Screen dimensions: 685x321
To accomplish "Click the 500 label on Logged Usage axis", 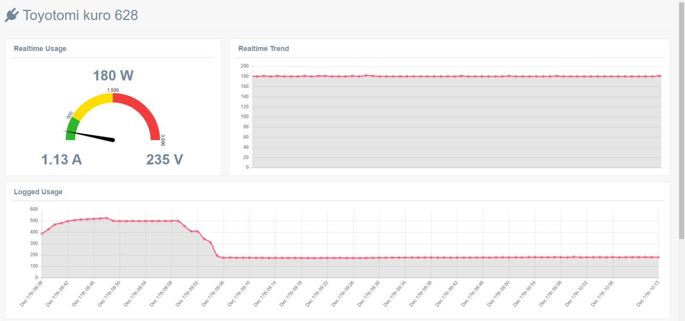I will 34,221.
